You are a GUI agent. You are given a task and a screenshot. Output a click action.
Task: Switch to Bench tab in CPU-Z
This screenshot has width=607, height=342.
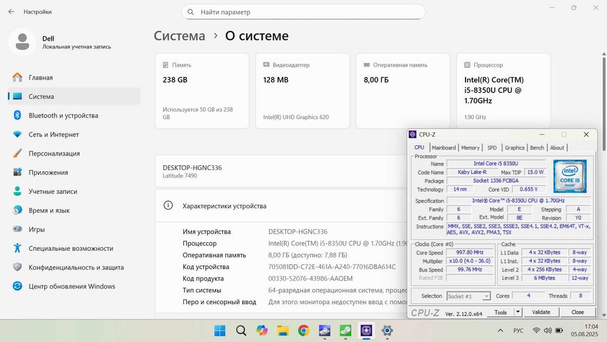tap(537, 148)
